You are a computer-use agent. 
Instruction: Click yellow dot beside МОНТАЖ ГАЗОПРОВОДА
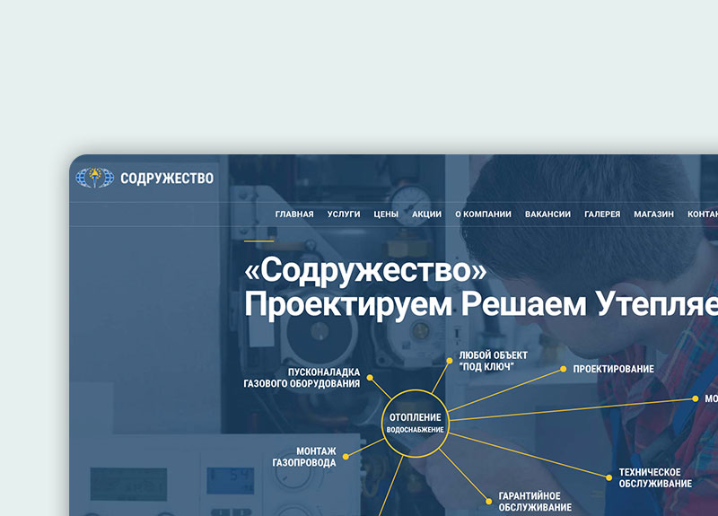coord(346,457)
